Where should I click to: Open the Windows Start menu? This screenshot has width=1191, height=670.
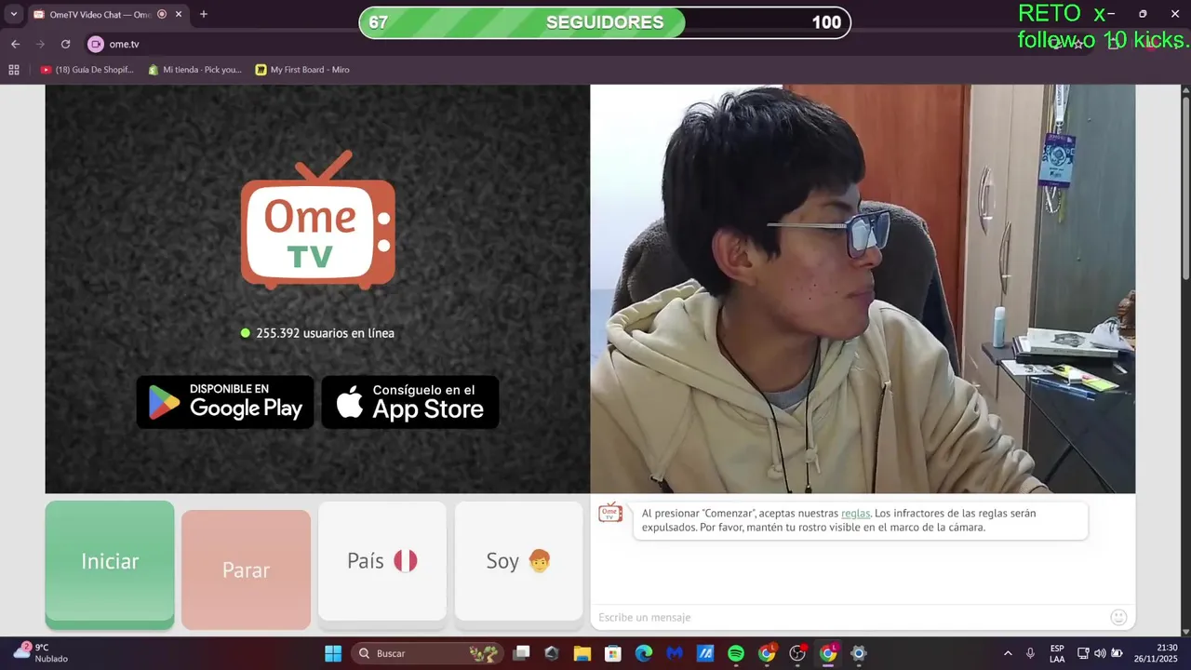pyautogui.click(x=333, y=653)
